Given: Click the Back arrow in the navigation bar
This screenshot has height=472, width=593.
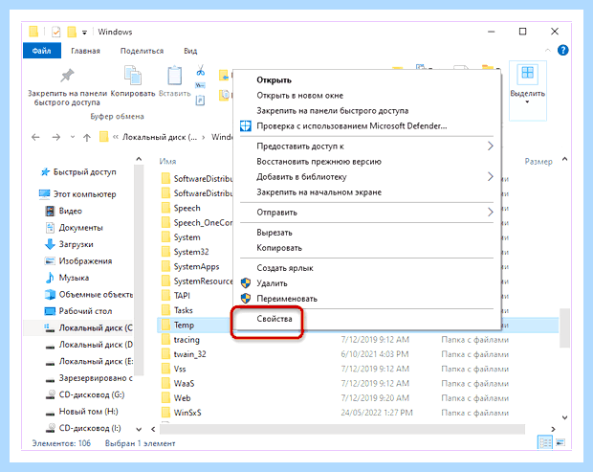Looking at the screenshot, I should pos(35,137).
